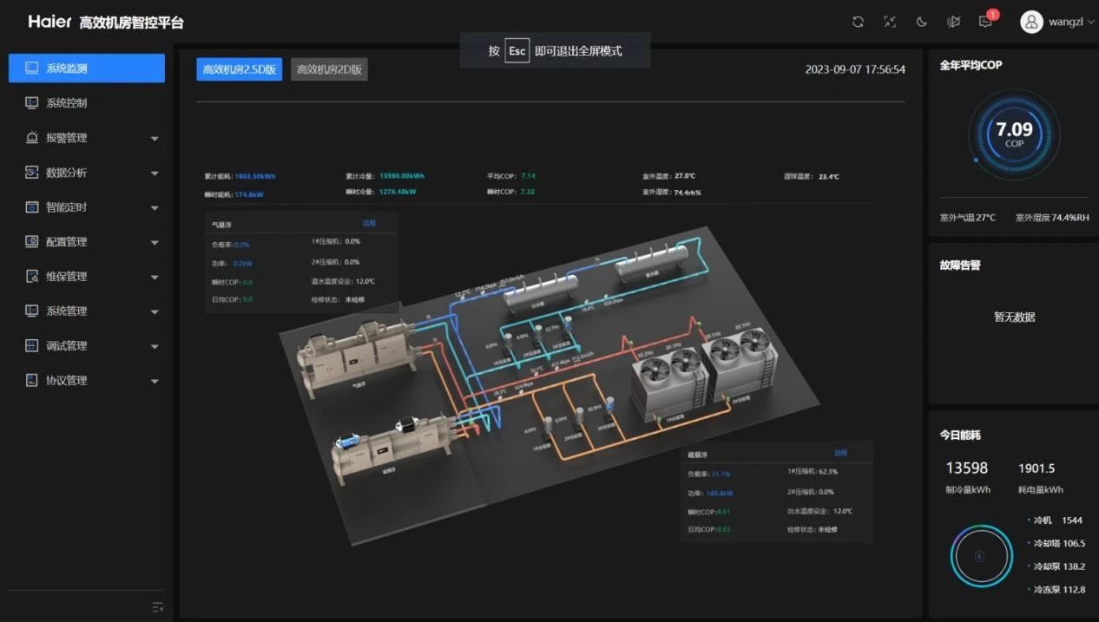
Task: Click the 智能定时 calendar icon
Action: [31, 206]
